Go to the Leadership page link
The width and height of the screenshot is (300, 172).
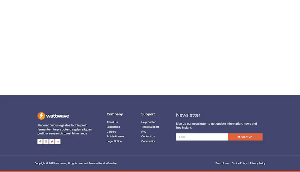point(113,127)
